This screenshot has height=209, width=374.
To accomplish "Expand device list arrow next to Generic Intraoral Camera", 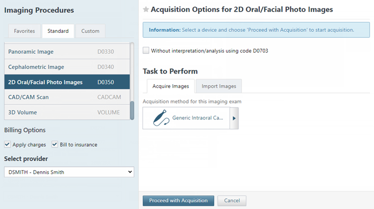I will [x=234, y=118].
